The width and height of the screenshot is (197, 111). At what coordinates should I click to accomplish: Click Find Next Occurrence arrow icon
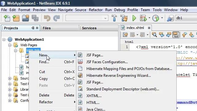[x=168, y=35]
